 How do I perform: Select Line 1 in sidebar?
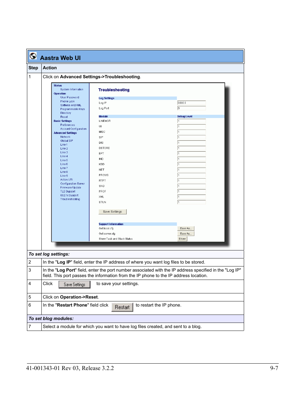tap(64, 145)
